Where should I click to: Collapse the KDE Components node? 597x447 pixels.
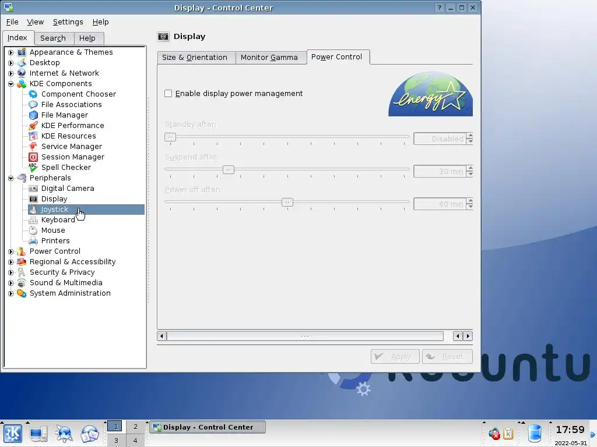pos(10,84)
